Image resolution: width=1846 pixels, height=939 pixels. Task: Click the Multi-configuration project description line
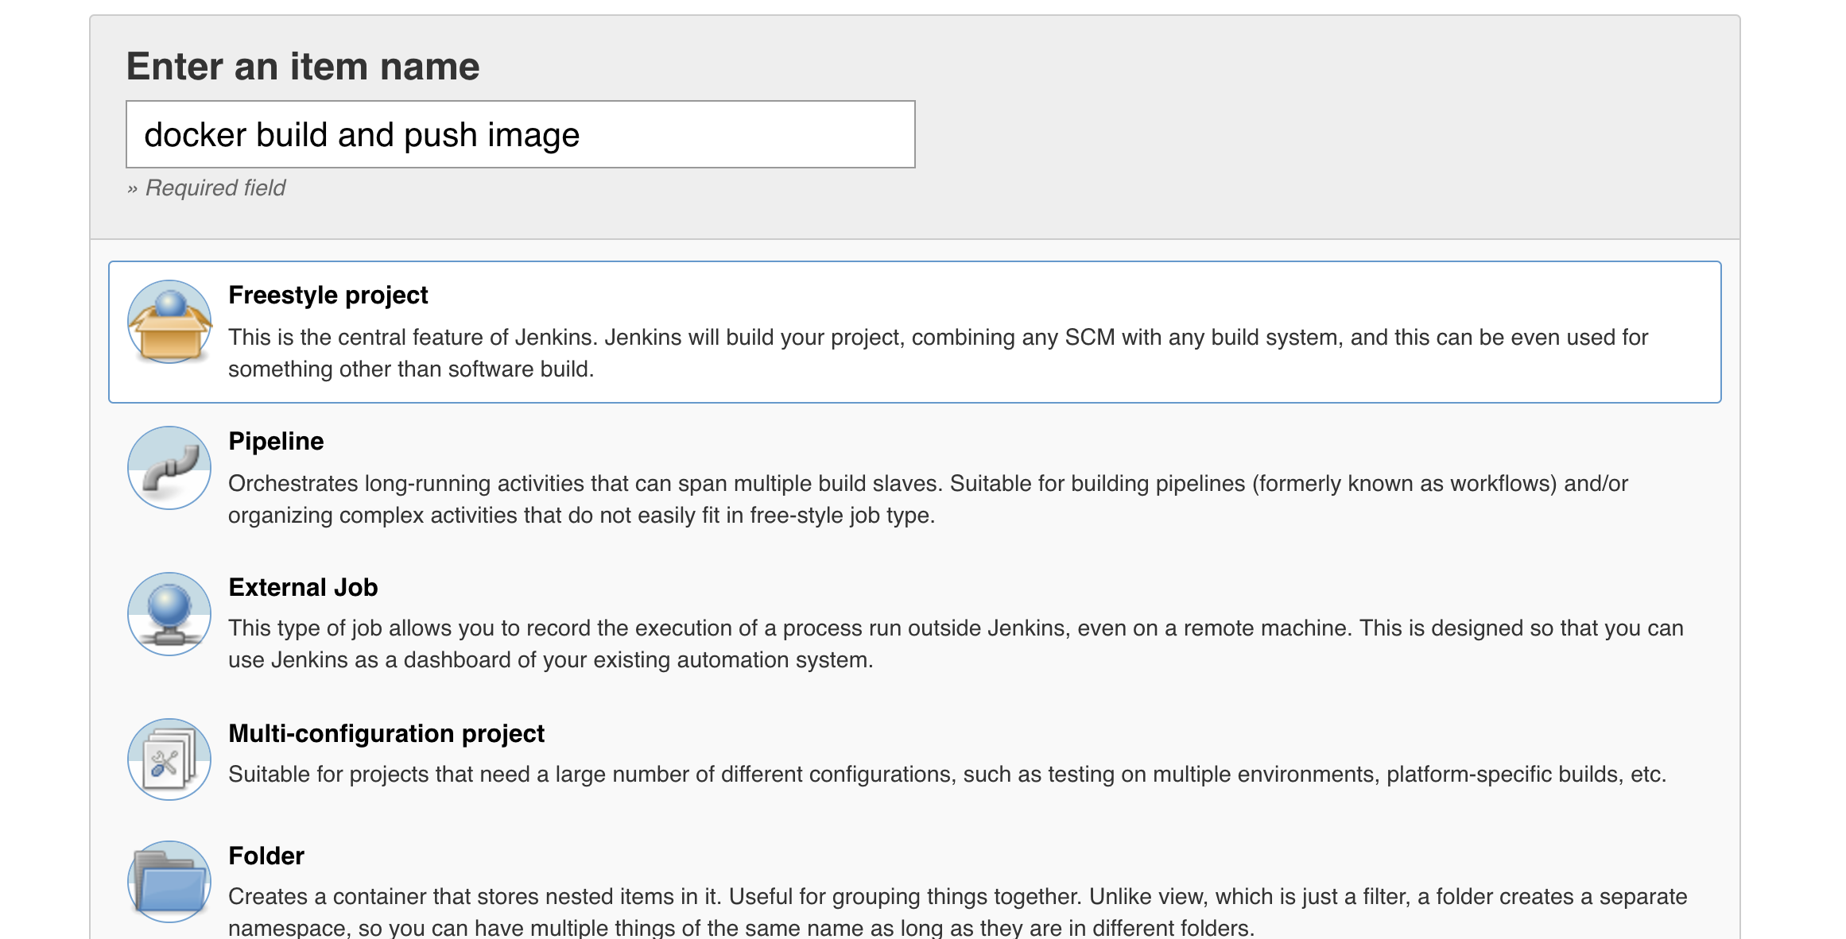(947, 774)
